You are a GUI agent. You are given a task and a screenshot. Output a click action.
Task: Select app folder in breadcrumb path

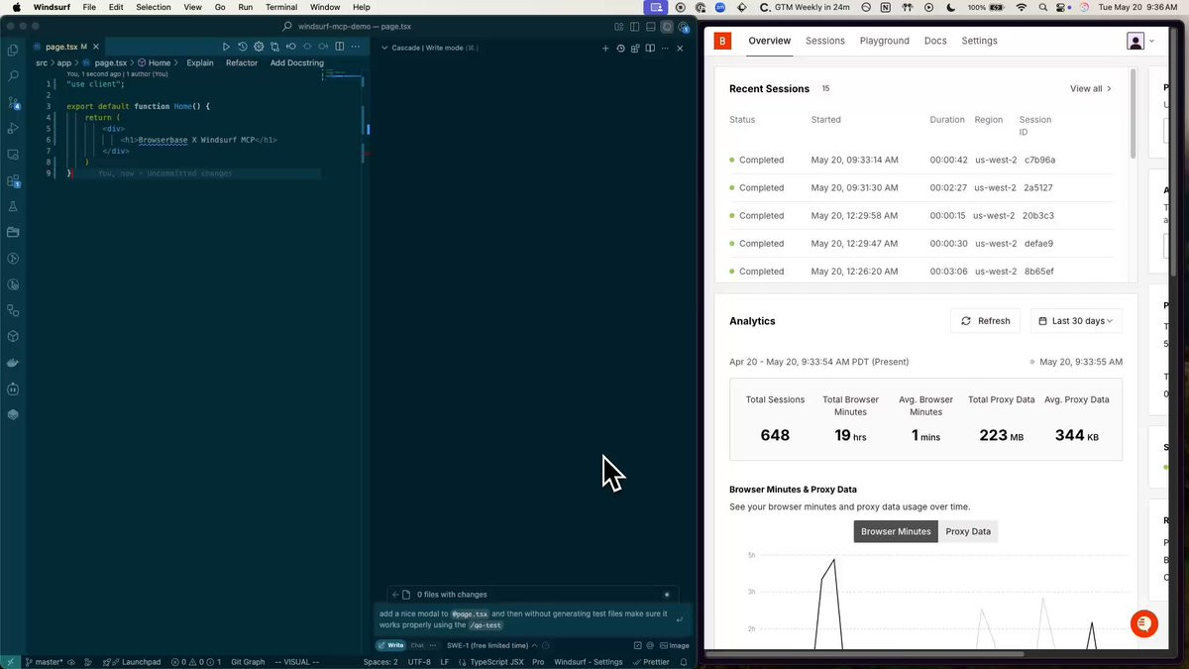[64, 62]
